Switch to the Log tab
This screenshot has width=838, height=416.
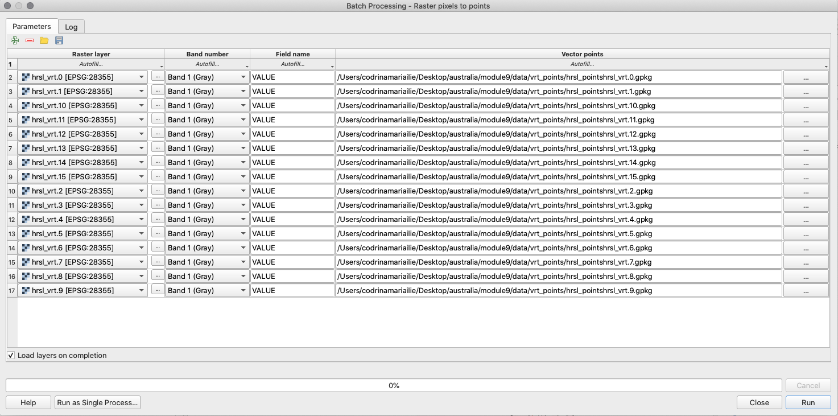tap(71, 27)
